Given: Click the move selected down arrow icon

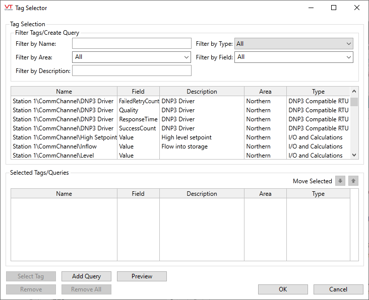Looking at the screenshot, I should coord(340,181).
